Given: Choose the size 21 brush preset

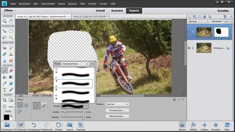Looking at the screenshot, I should click(x=73, y=84).
